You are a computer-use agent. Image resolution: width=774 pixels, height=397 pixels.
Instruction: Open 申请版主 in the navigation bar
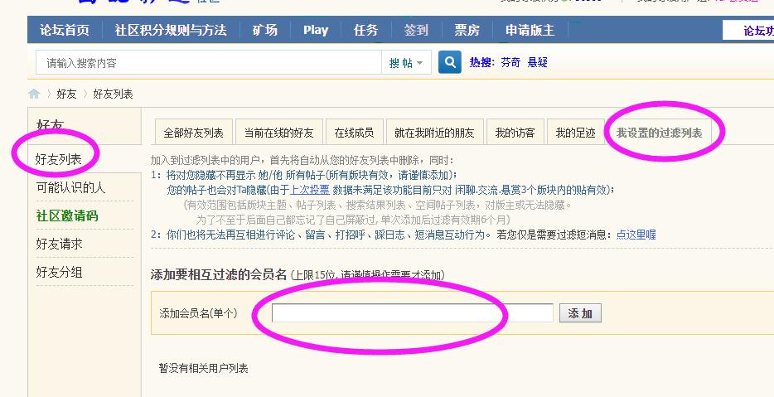pyautogui.click(x=530, y=30)
